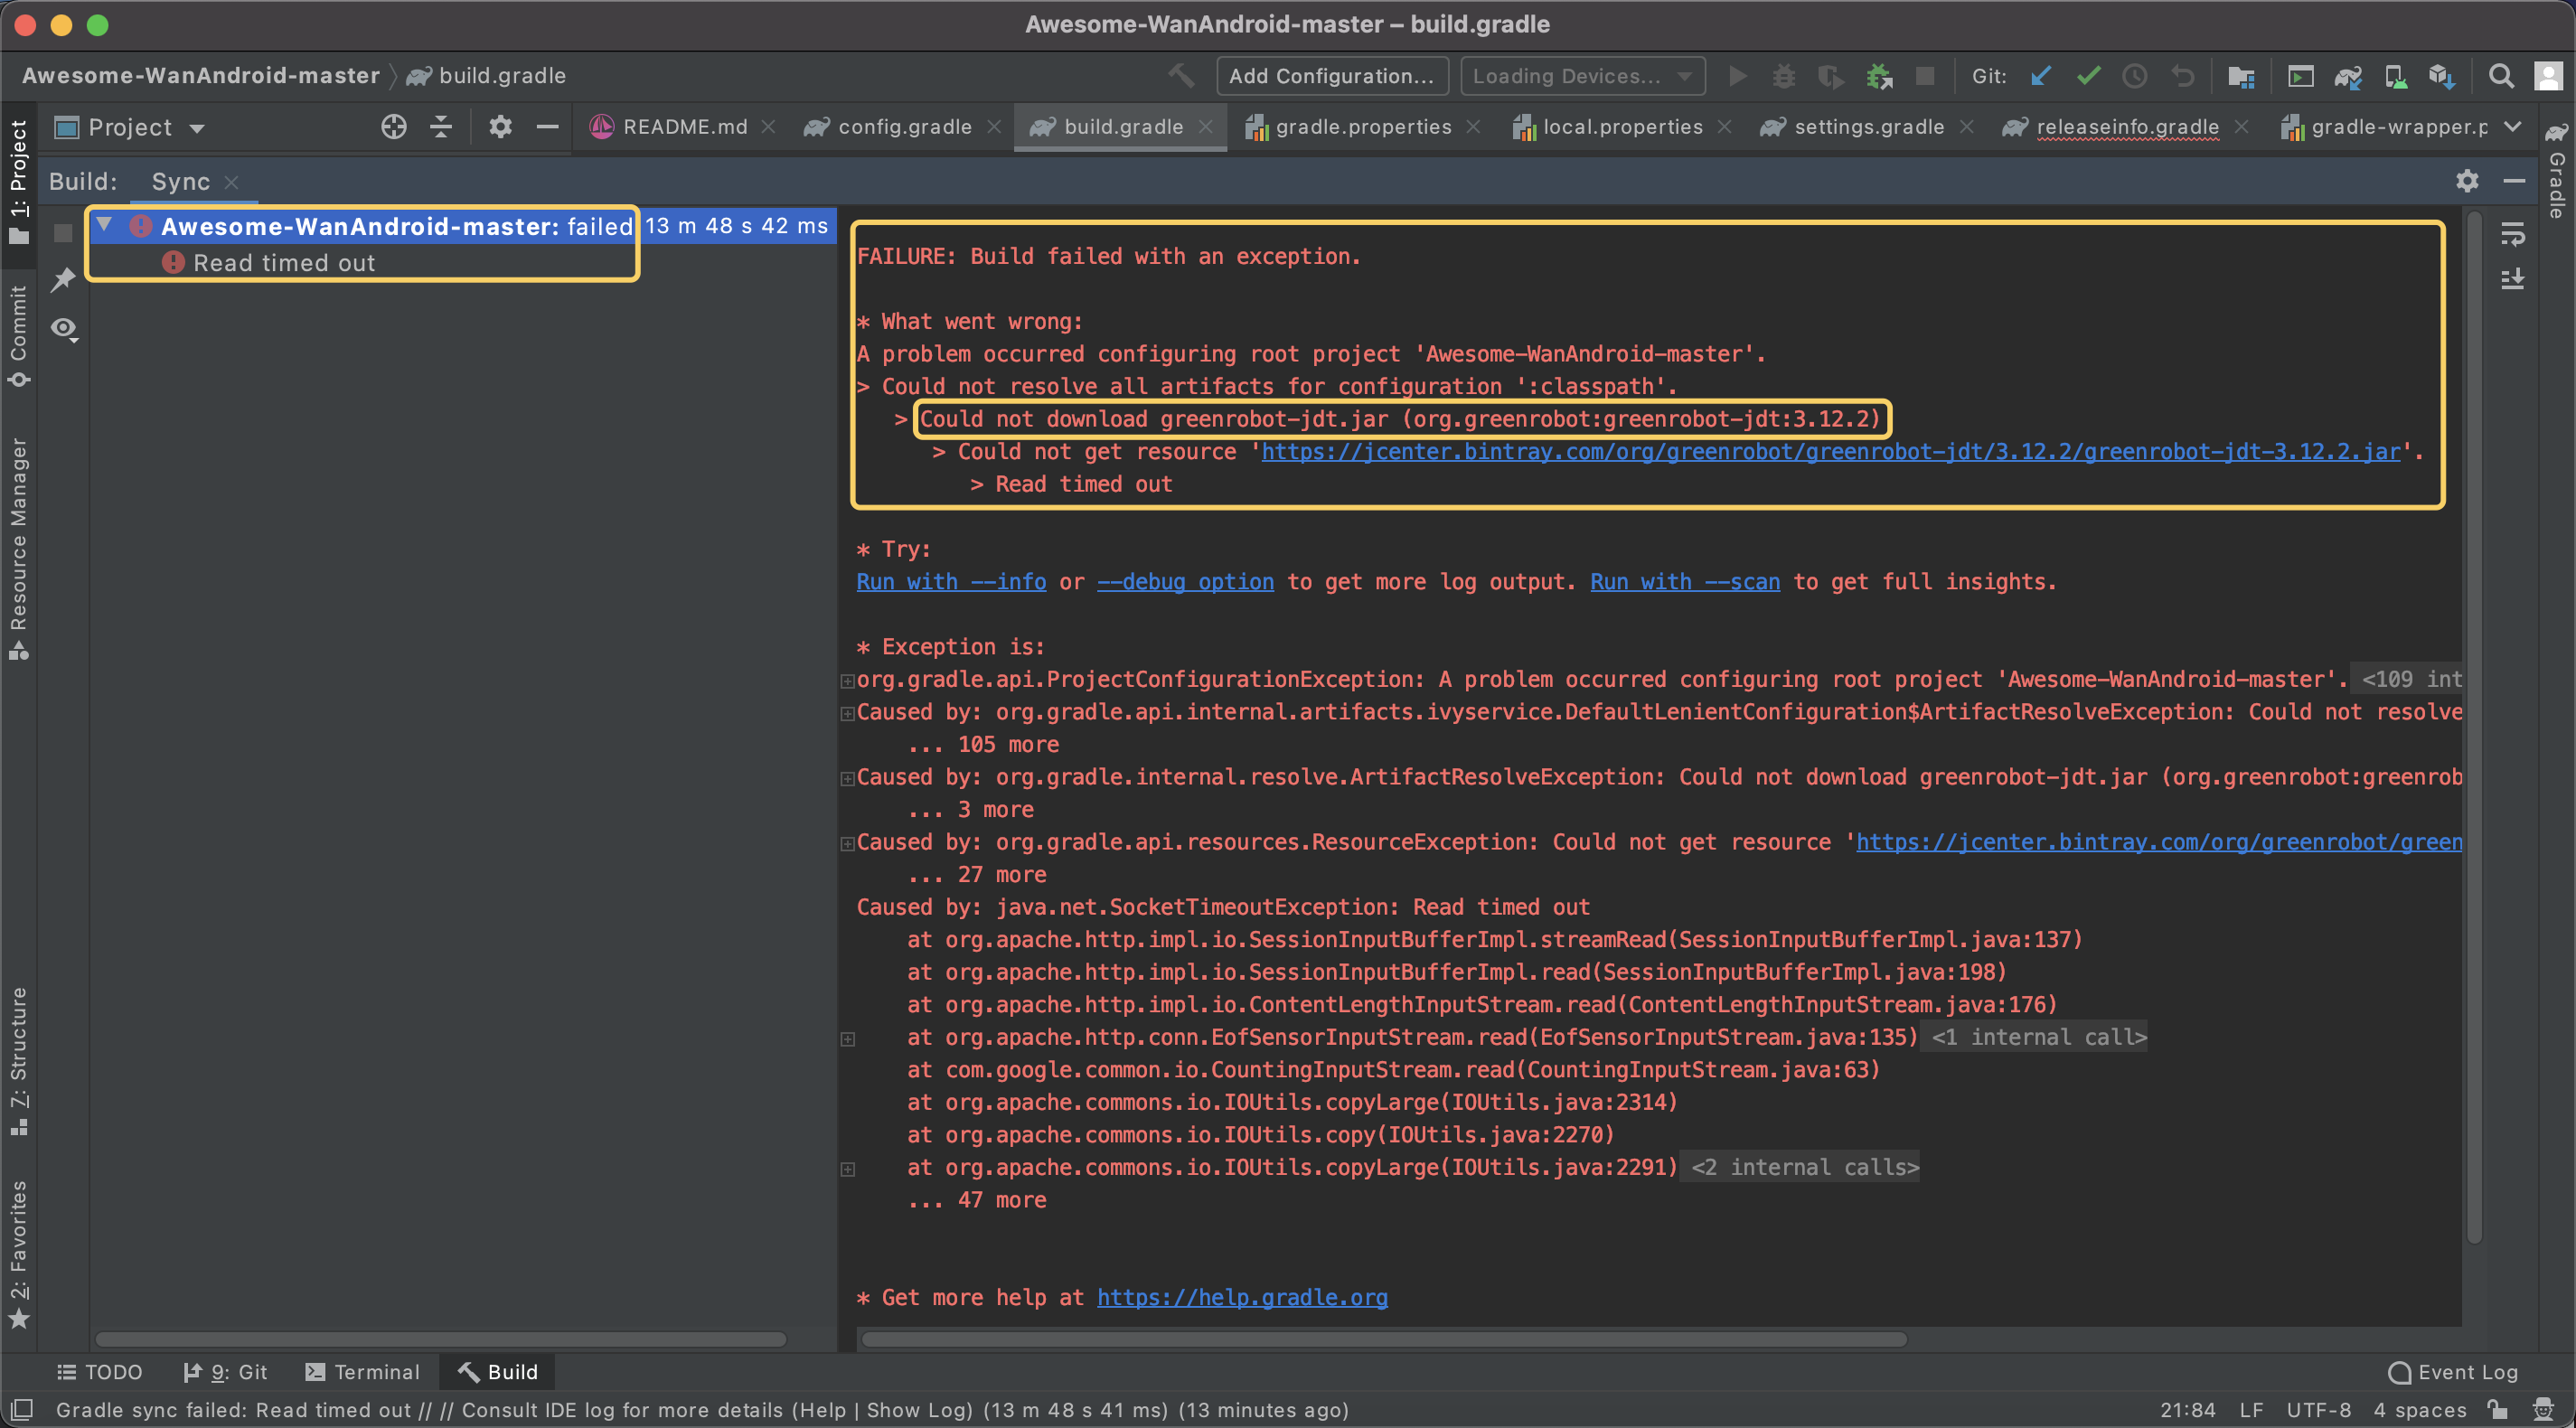
Task: Expand the ProjectConfigurationException stack trace fold
Action: (848, 681)
